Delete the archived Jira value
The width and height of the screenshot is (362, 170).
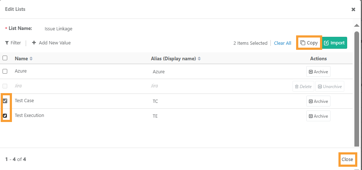coord(303,87)
